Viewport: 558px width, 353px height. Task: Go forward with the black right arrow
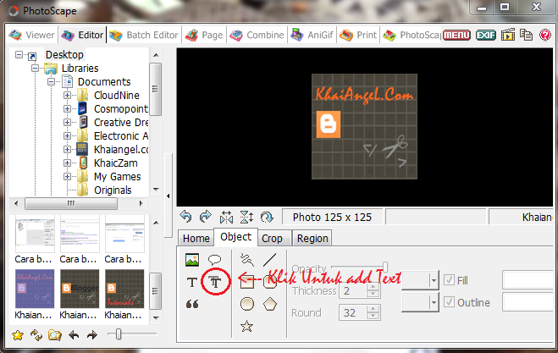point(92,335)
